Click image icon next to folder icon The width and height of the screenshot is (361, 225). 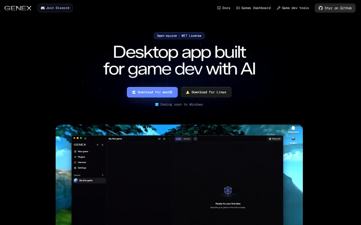164,139
